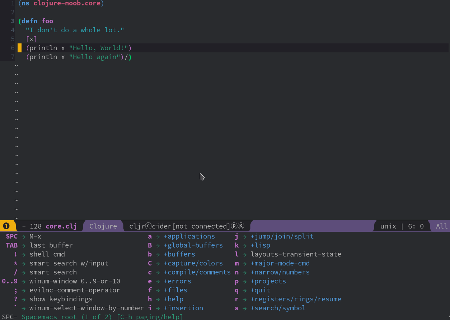Click the unix encoding indicator
Viewport: 450px width, 320px height.
(x=388, y=226)
